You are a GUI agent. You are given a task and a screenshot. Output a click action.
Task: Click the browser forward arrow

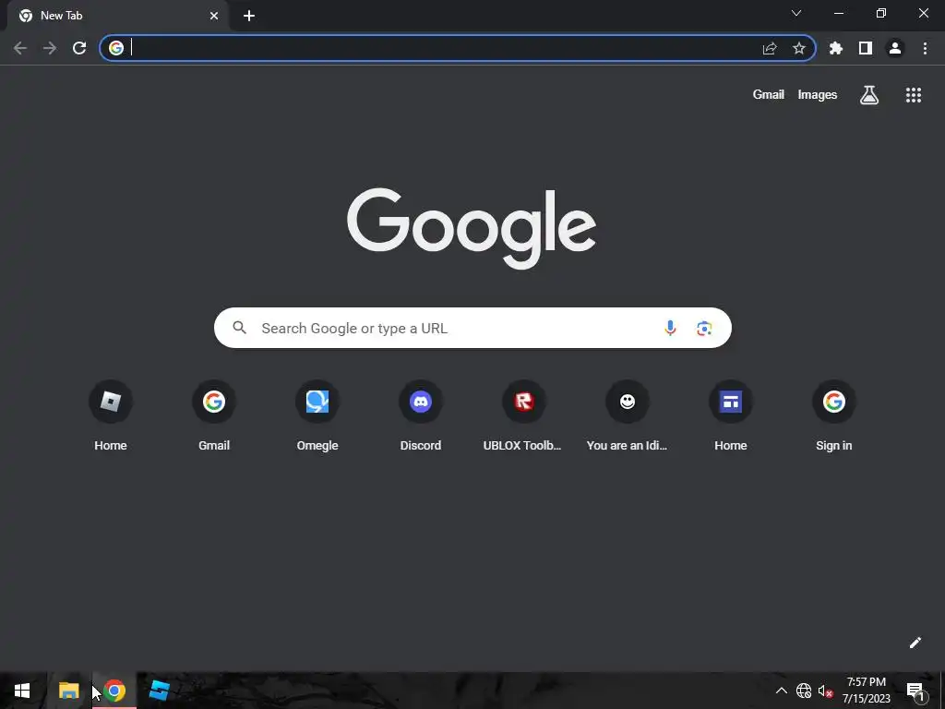[x=50, y=48]
